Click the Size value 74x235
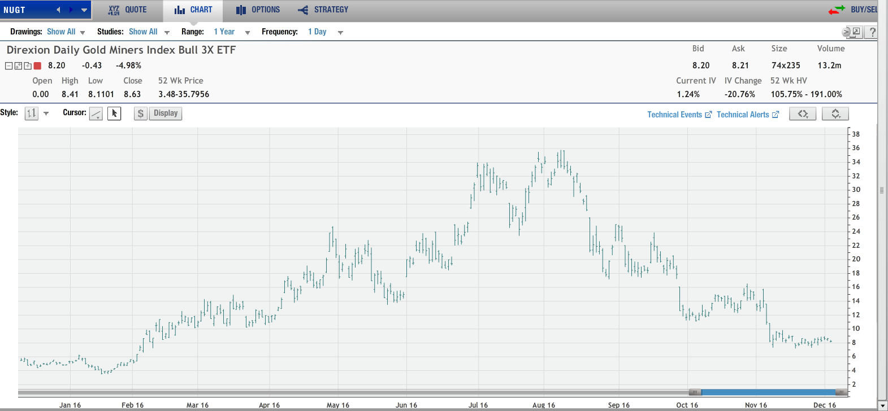 point(786,65)
